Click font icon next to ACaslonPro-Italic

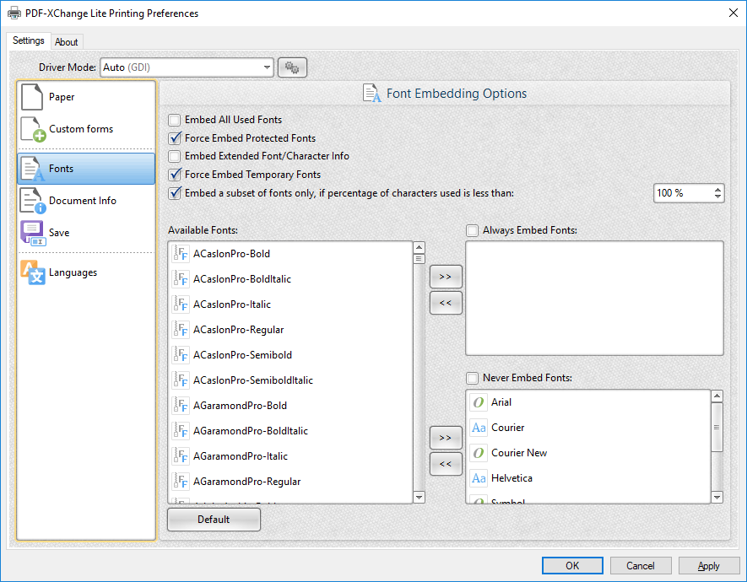pyautogui.click(x=181, y=304)
